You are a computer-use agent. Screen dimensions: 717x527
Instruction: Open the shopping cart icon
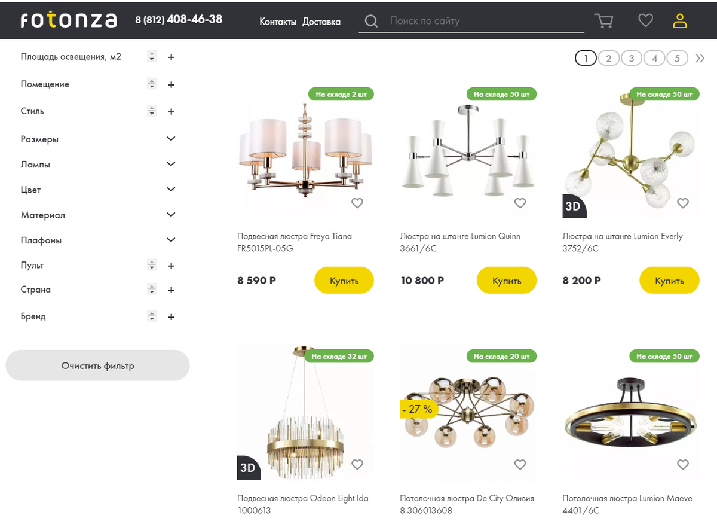point(604,21)
